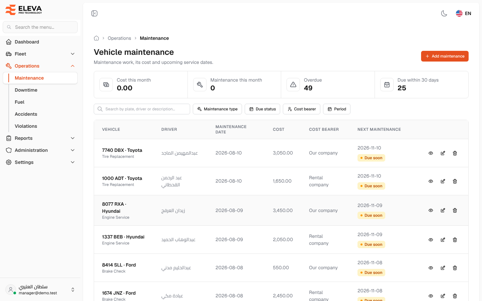Go to Operations breadcrumb link

point(119,38)
